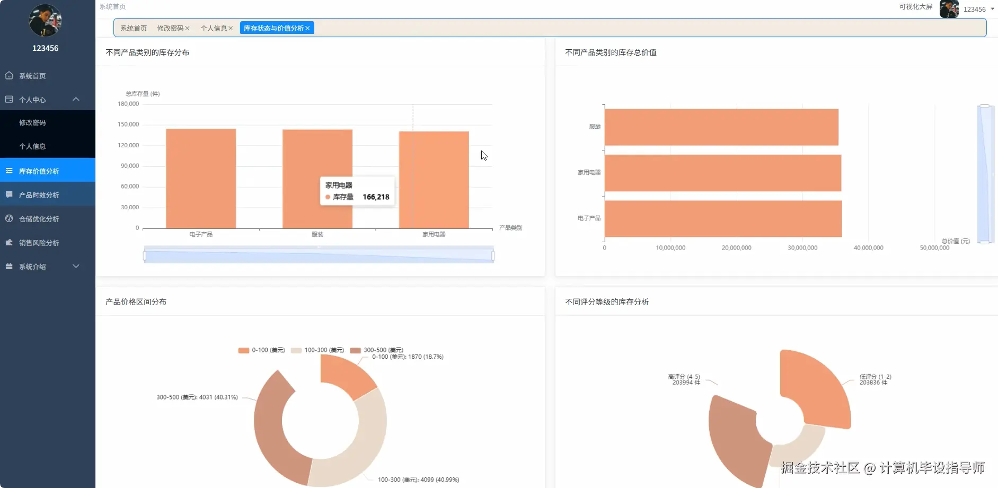The image size is (998, 488).
Task: Click the sidebar user avatar
Action: click(45, 21)
